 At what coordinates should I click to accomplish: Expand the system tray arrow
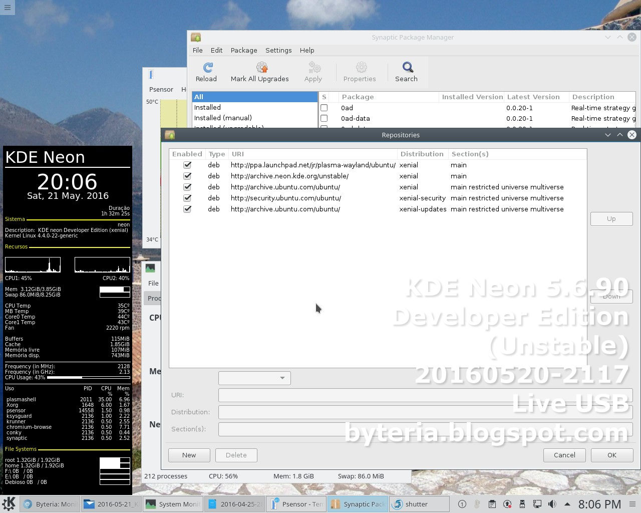click(567, 504)
